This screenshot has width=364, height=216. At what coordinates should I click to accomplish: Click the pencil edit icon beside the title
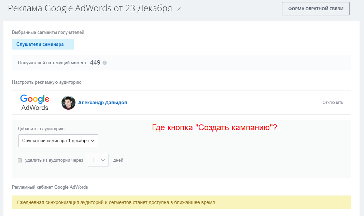(179, 9)
